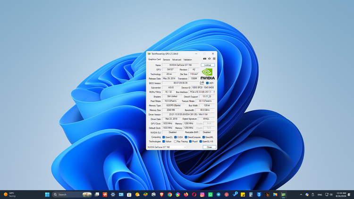Open the NVIDIA GeForce GT 740 dropdown
This screenshot has width=354, height=199.
(x=167, y=147)
